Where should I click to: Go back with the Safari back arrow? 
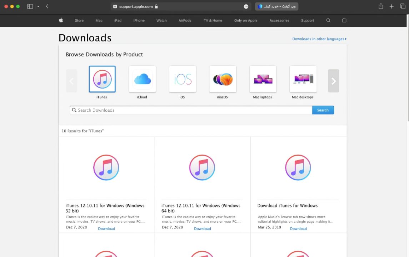point(47,6)
